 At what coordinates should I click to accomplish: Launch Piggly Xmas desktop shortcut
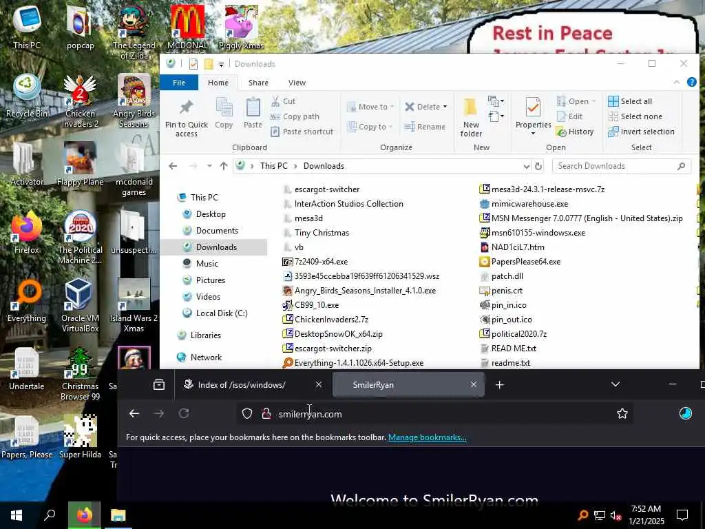point(241,27)
